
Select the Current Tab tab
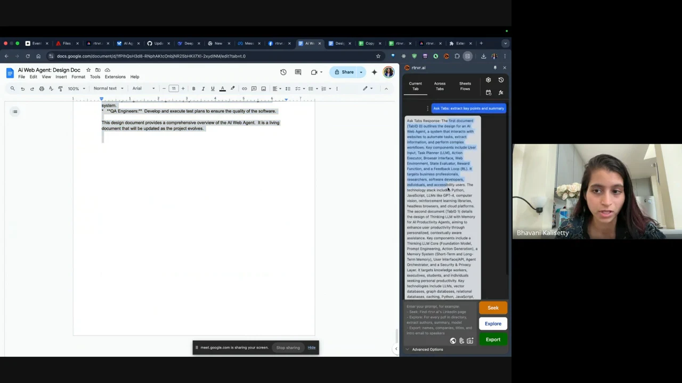click(415, 86)
